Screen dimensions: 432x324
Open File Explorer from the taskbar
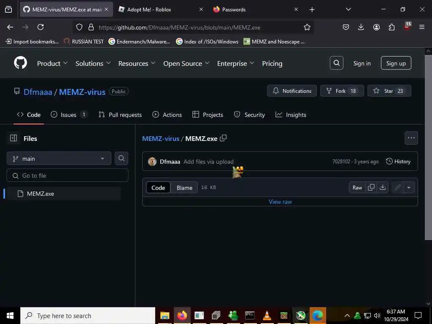(165, 316)
